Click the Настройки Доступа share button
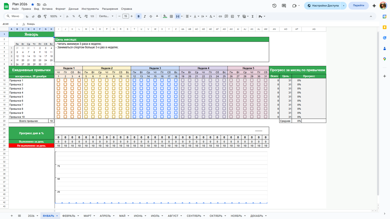The height and width of the screenshot is (219, 390). (322, 6)
